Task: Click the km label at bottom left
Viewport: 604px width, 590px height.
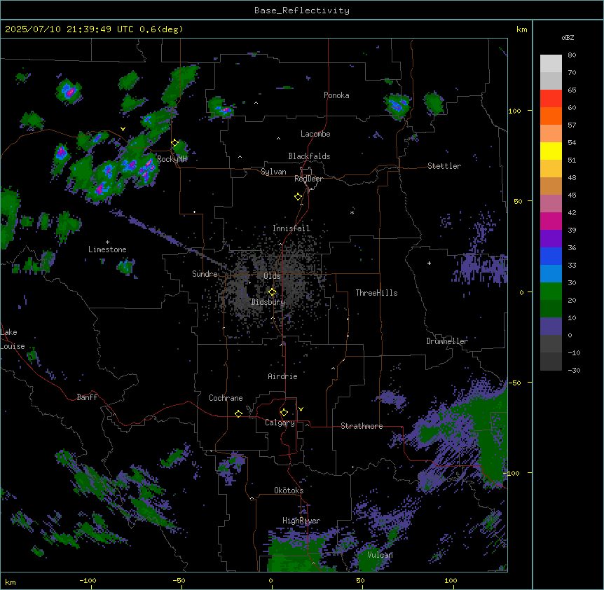Action: 11,582
